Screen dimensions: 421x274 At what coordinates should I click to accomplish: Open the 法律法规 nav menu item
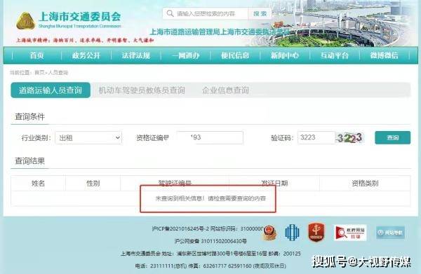coord(136,55)
